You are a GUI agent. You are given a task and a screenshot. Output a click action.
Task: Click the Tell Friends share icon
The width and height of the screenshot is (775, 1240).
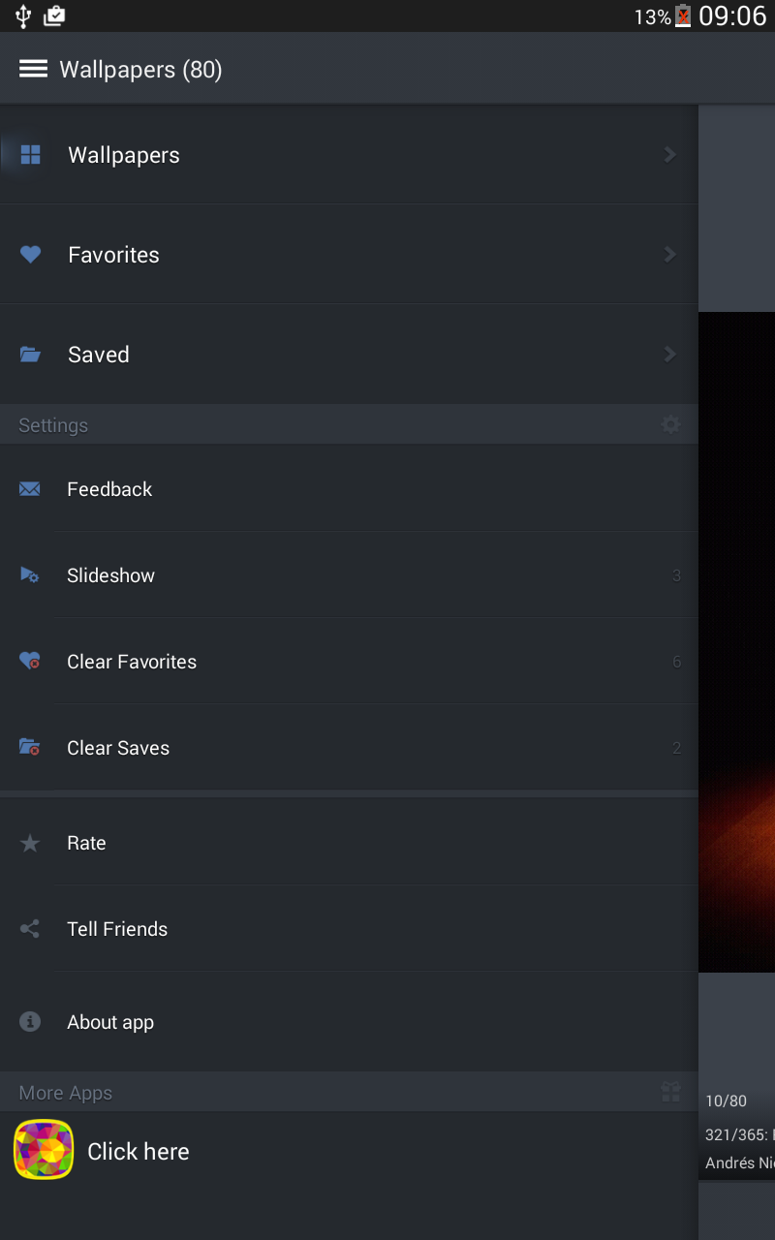(x=30, y=929)
